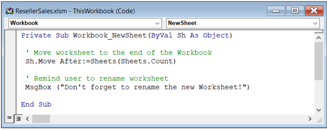Click the vertical scrollbar up arrow
This screenshot has height=130, width=327.
pos(318,38)
